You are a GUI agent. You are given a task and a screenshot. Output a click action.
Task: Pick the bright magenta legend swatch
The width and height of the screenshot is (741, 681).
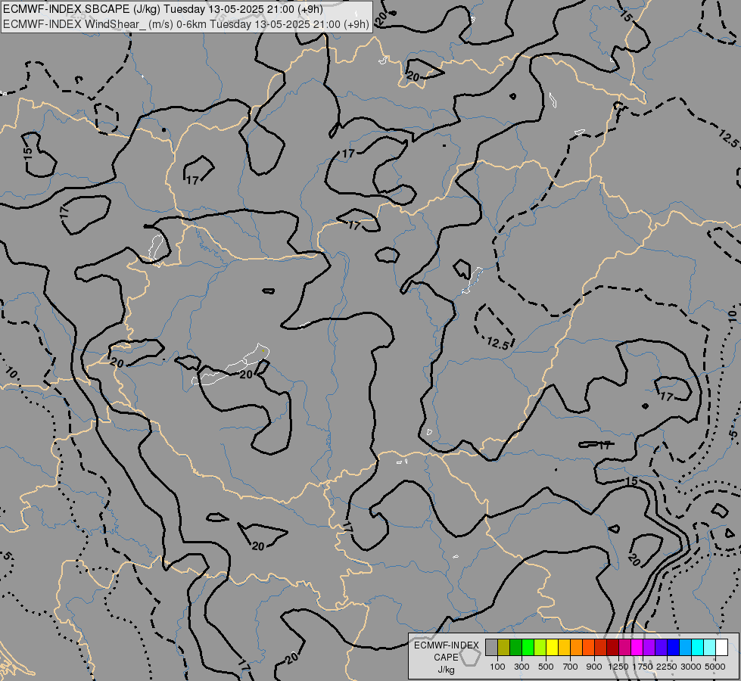coord(637,647)
